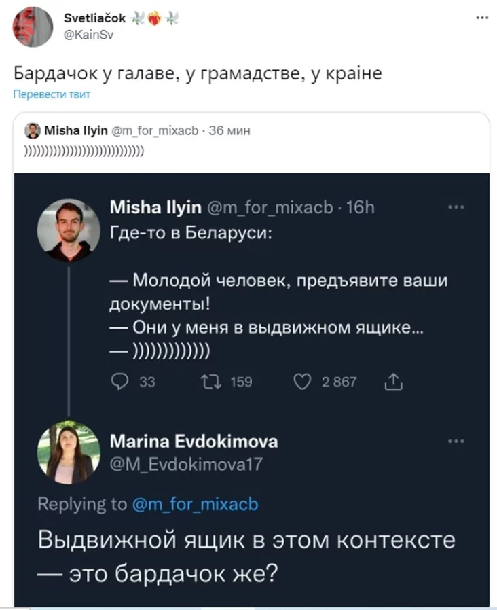Open the @M_Evdokimova17 handle
The image size is (497, 610).
(x=185, y=463)
